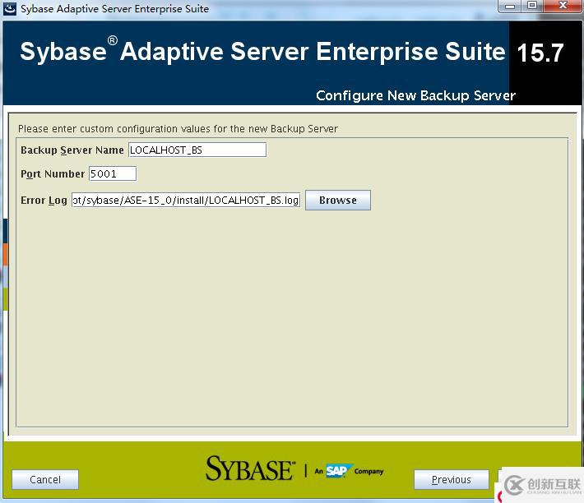Maximize the Sybase installer window

point(532,6)
